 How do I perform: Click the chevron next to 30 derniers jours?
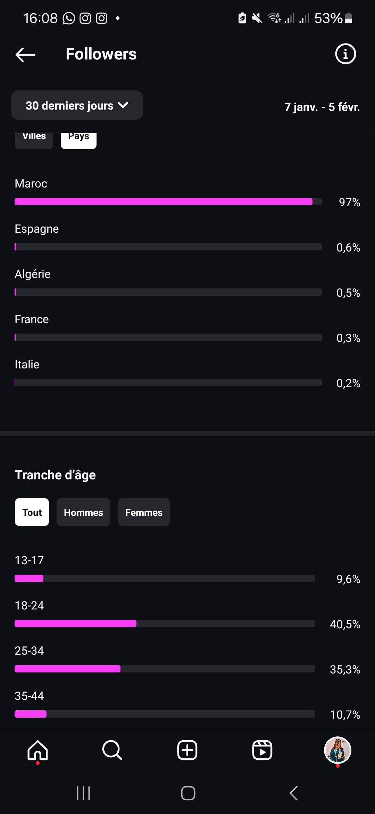123,105
